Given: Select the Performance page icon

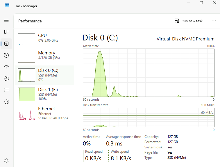Looking at the screenshot, I should pyautogui.click(x=6, y=44).
